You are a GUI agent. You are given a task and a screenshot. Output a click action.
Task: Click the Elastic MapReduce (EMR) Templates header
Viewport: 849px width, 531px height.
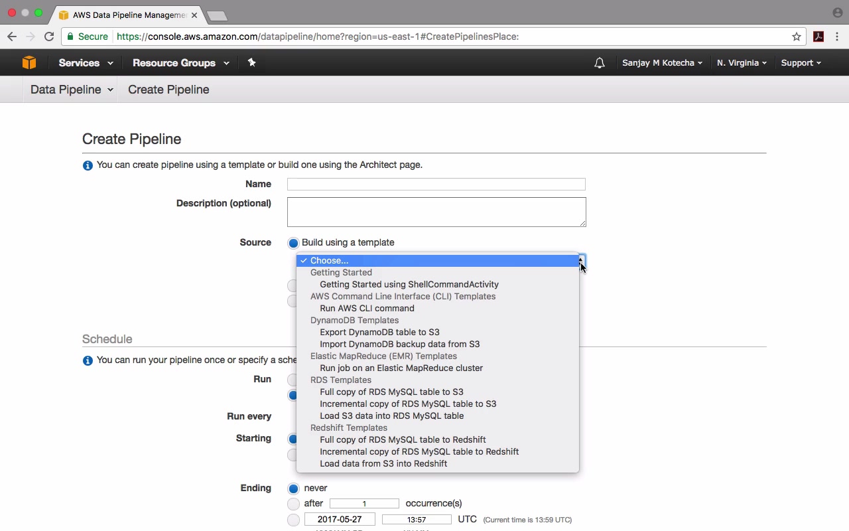pyautogui.click(x=383, y=356)
